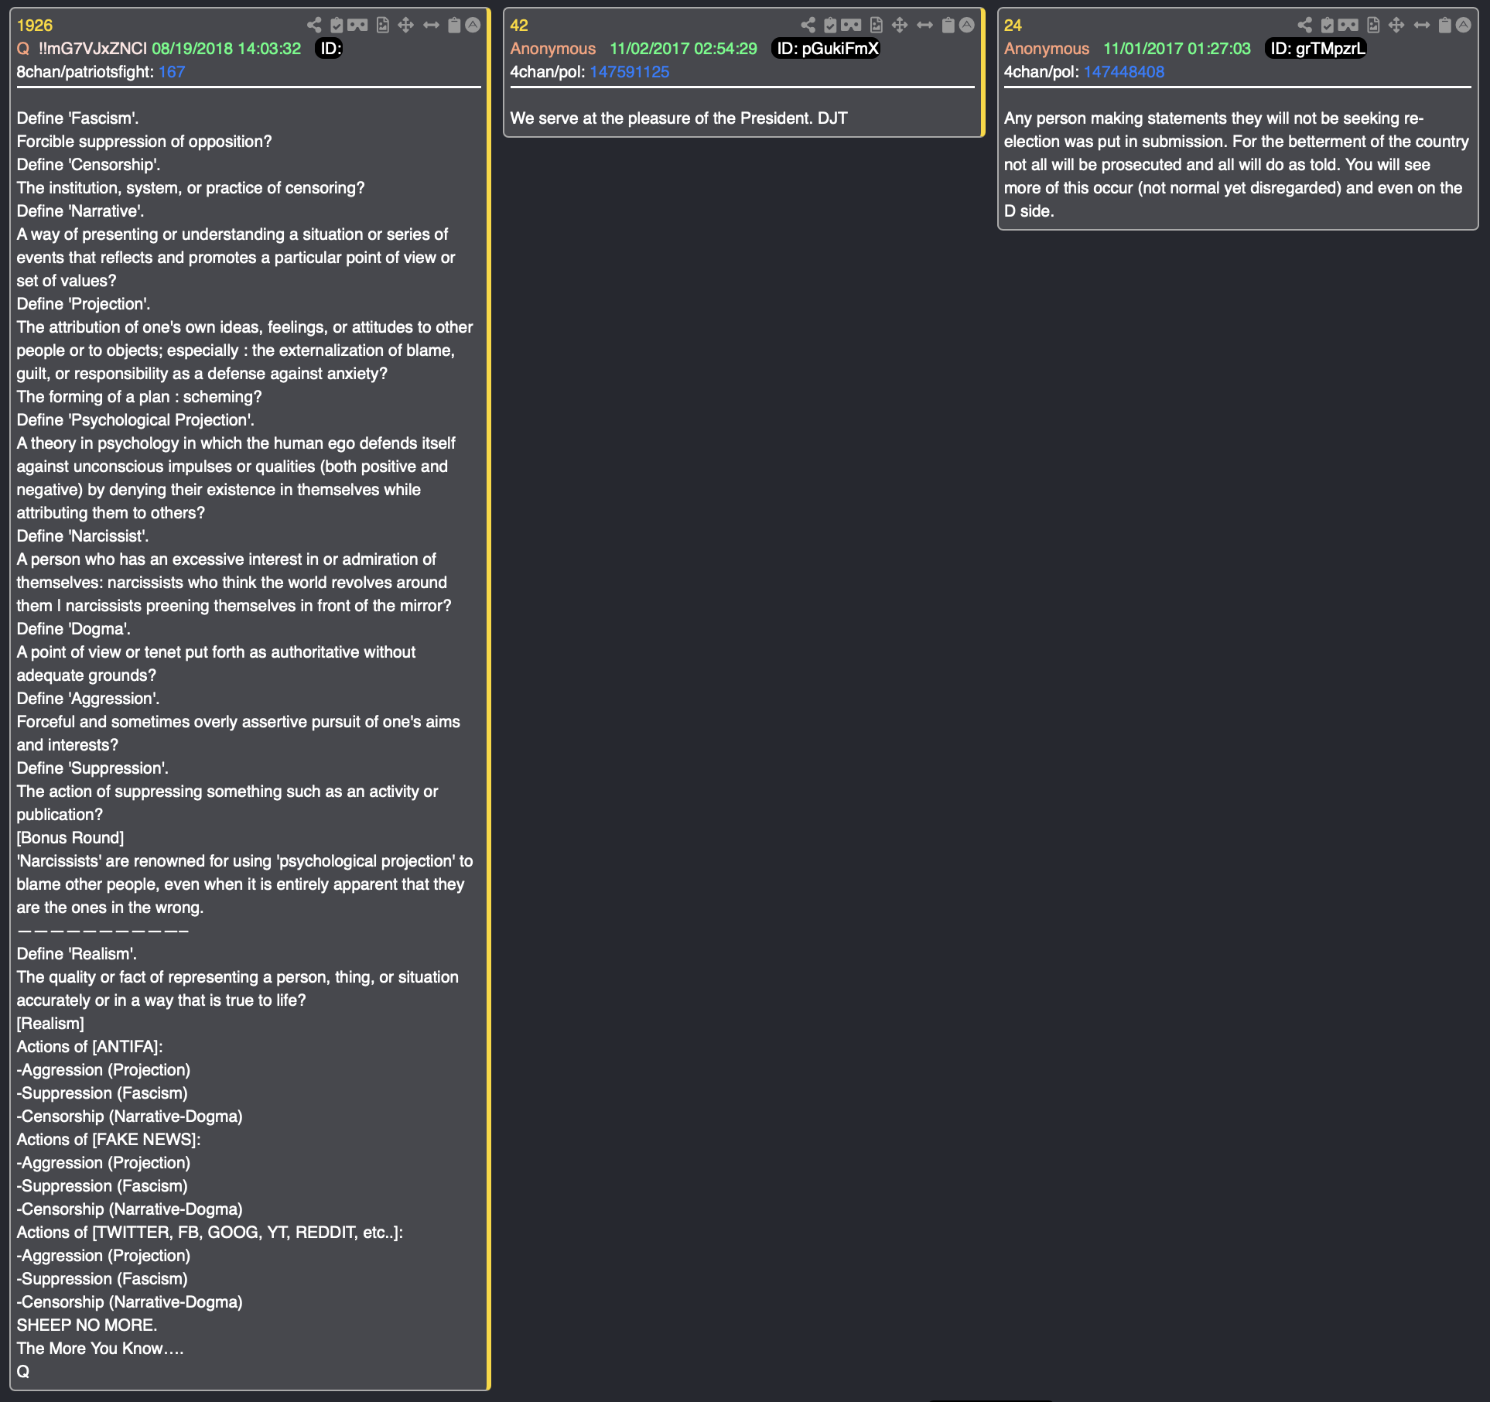Click the Q author name on post 1926
Image resolution: width=1490 pixels, height=1402 pixels.
[23, 49]
